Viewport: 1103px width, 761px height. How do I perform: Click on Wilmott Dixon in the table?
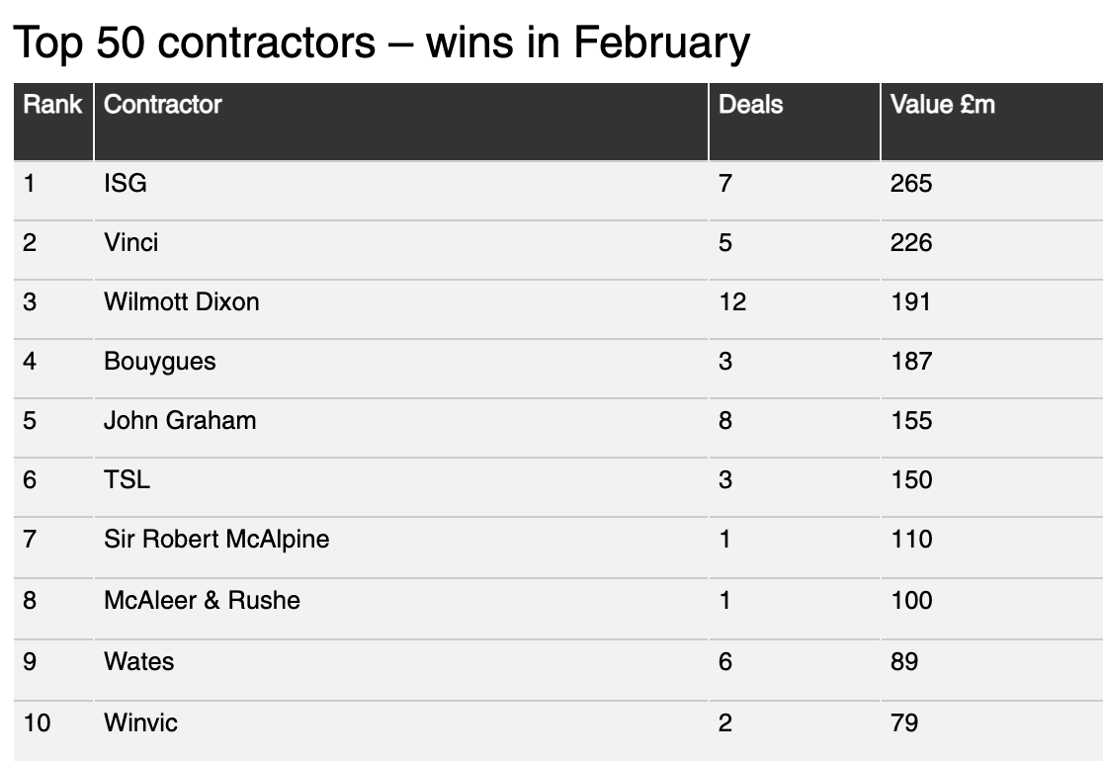point(182,301)
